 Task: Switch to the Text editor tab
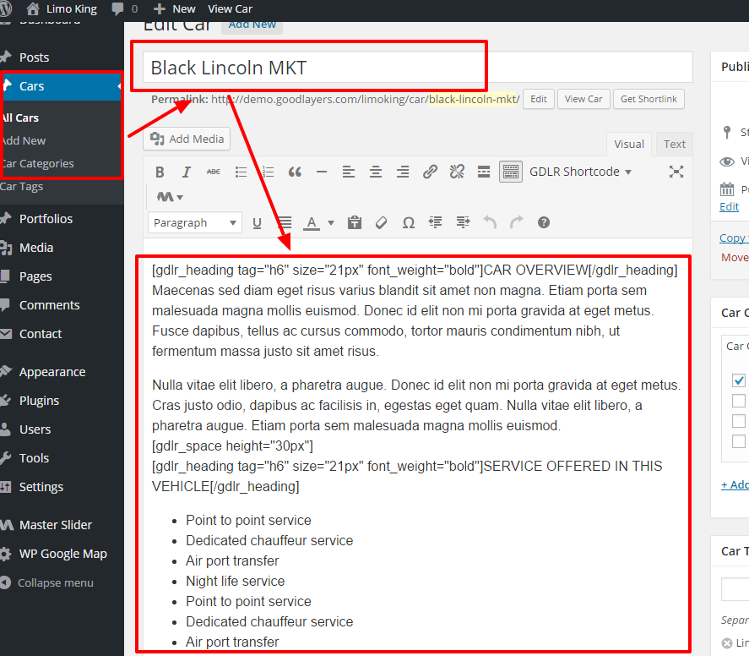point(674,144)
